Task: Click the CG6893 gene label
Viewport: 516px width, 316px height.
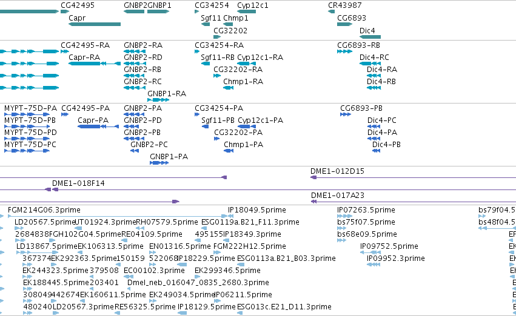Action: (x=352, y=18)
